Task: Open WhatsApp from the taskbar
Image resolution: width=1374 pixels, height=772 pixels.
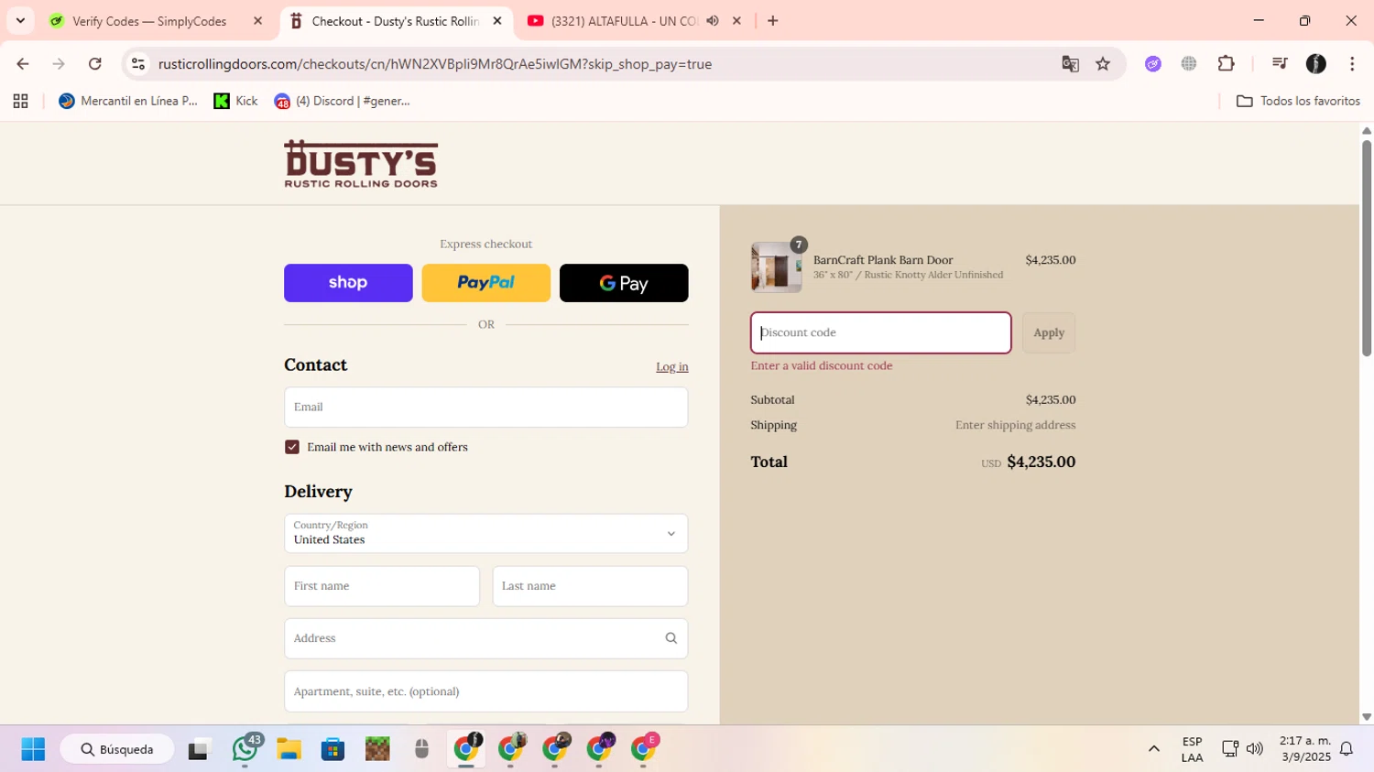Action: tap(245, 749)
